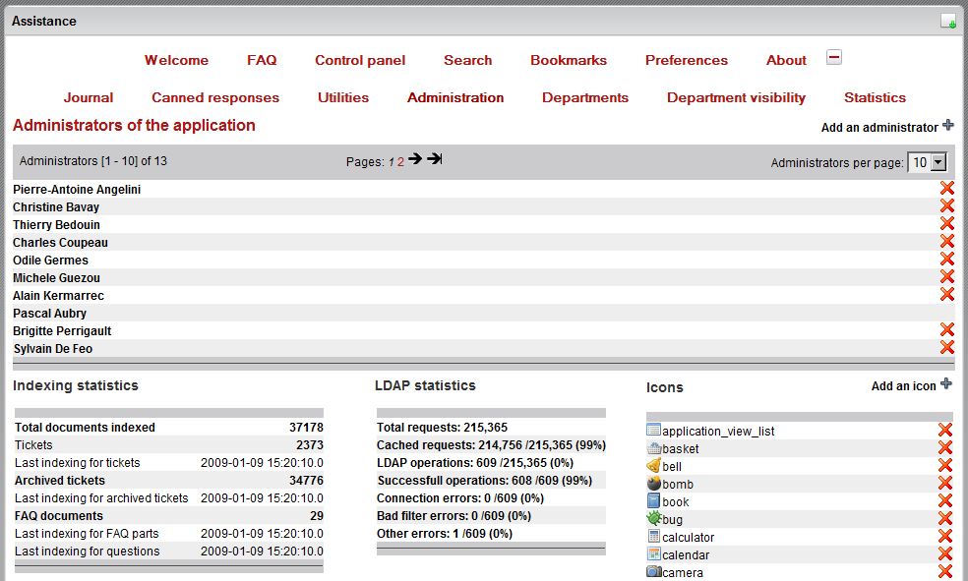Open the Preferences menu item
This screenshot has height=581, width=968.
[x=687, y=60]
